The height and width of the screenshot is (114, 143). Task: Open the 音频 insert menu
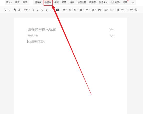tap(25, 2)
